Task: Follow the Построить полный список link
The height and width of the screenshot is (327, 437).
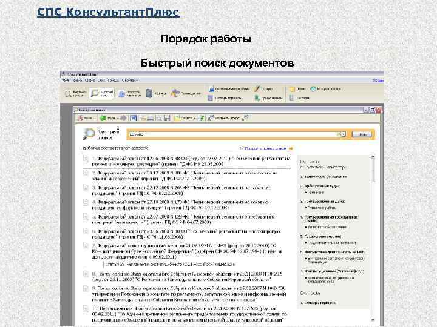Action: coord(266,148)
